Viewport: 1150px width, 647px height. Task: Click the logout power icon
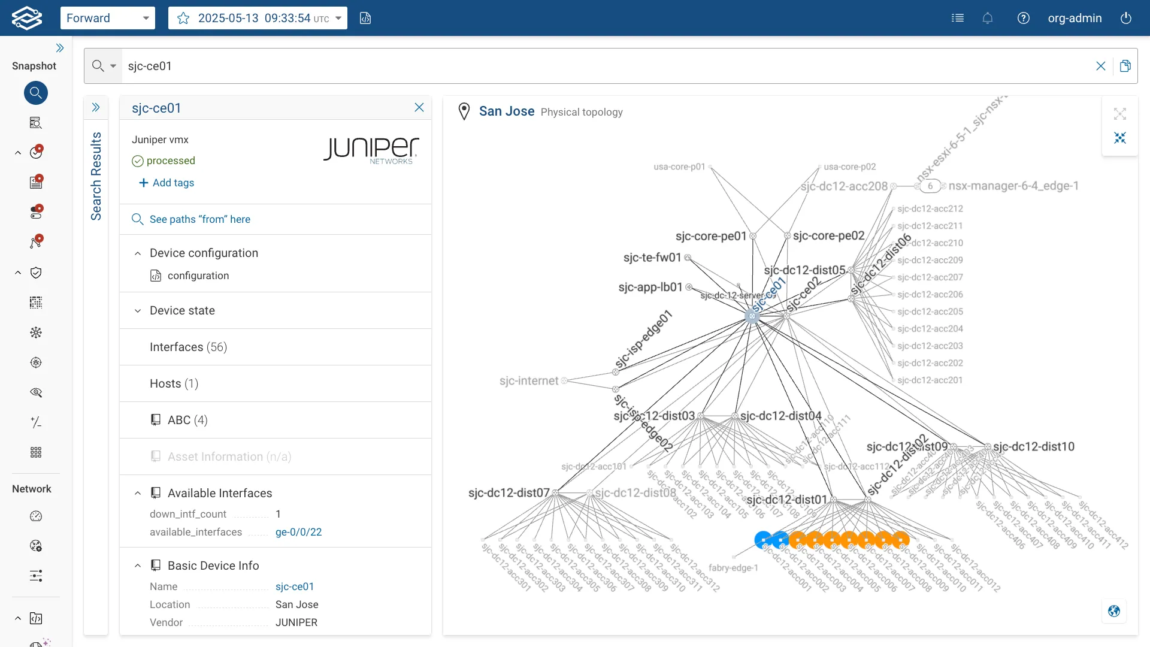tap(1126, 18)
